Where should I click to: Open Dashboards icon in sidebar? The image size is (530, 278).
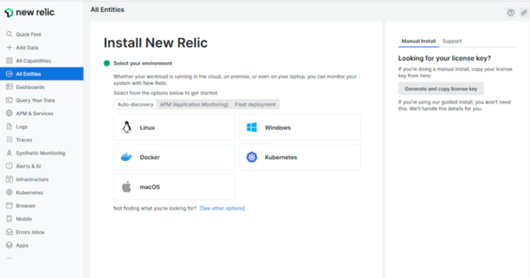(x=9, y=87)
